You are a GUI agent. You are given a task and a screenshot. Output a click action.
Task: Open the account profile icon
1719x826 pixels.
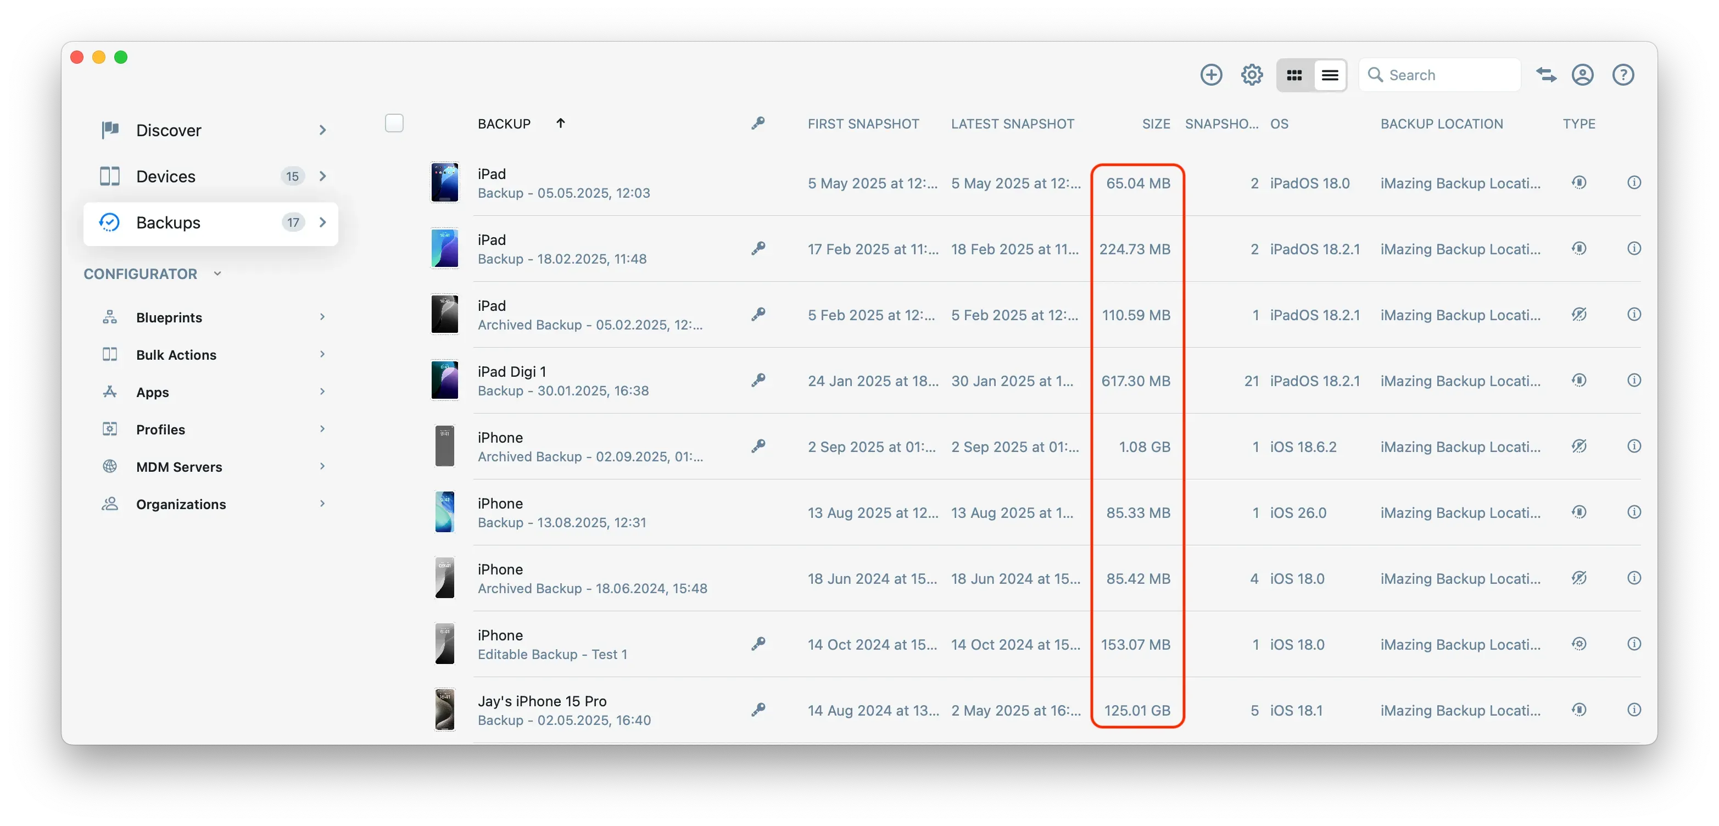pos(1583,75)
